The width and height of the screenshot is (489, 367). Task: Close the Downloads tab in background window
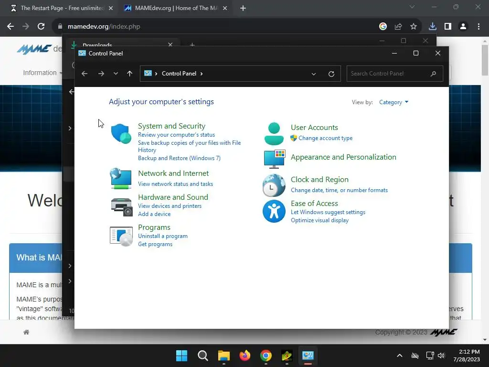pos(170,44)
